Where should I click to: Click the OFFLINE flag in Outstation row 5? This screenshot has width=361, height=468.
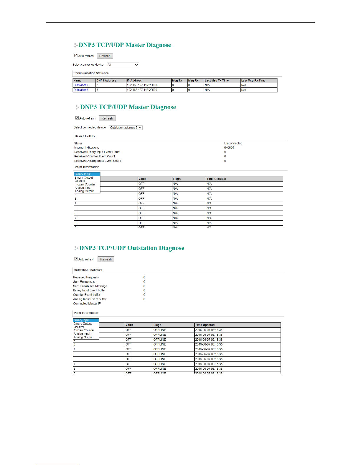[160, 354]
